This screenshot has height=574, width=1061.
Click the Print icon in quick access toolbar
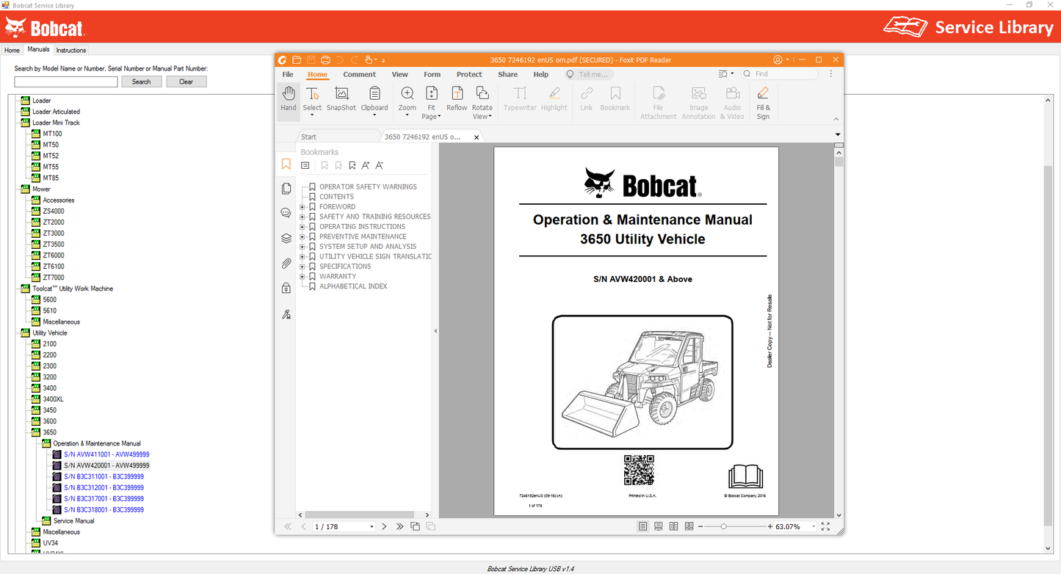pos(325,60)
